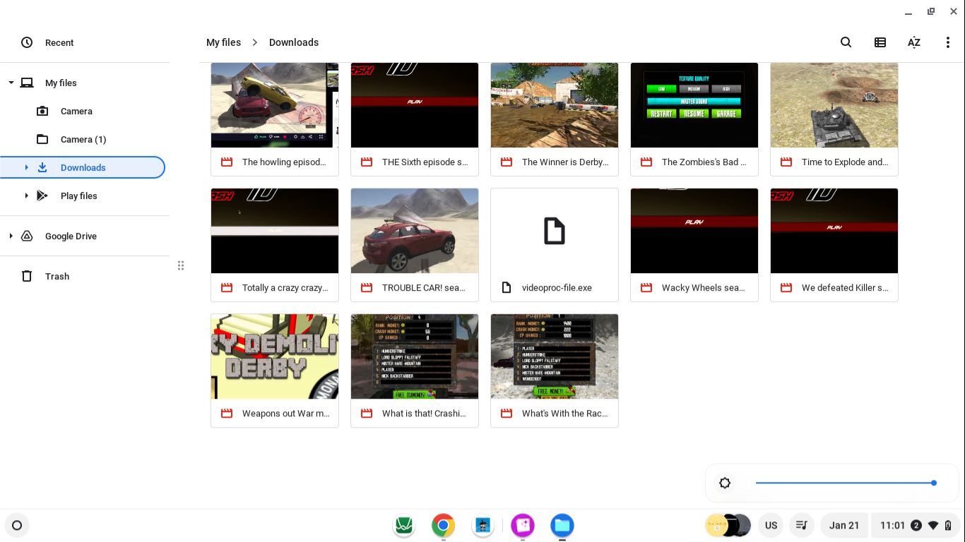Open the green app on shelf
965x542 pixels.
pyautogui.click(x=403, y=525)
